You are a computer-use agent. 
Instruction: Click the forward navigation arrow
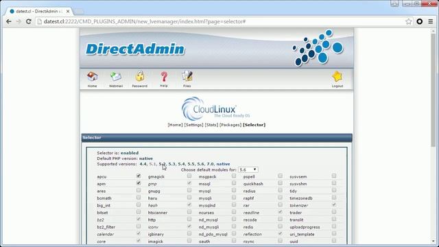(x=19, y=21)
